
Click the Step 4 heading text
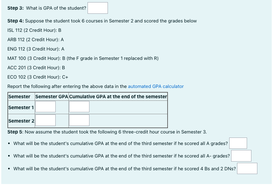point(15,21)
